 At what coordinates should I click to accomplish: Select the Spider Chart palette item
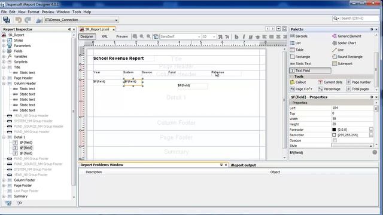pos(344,43)
